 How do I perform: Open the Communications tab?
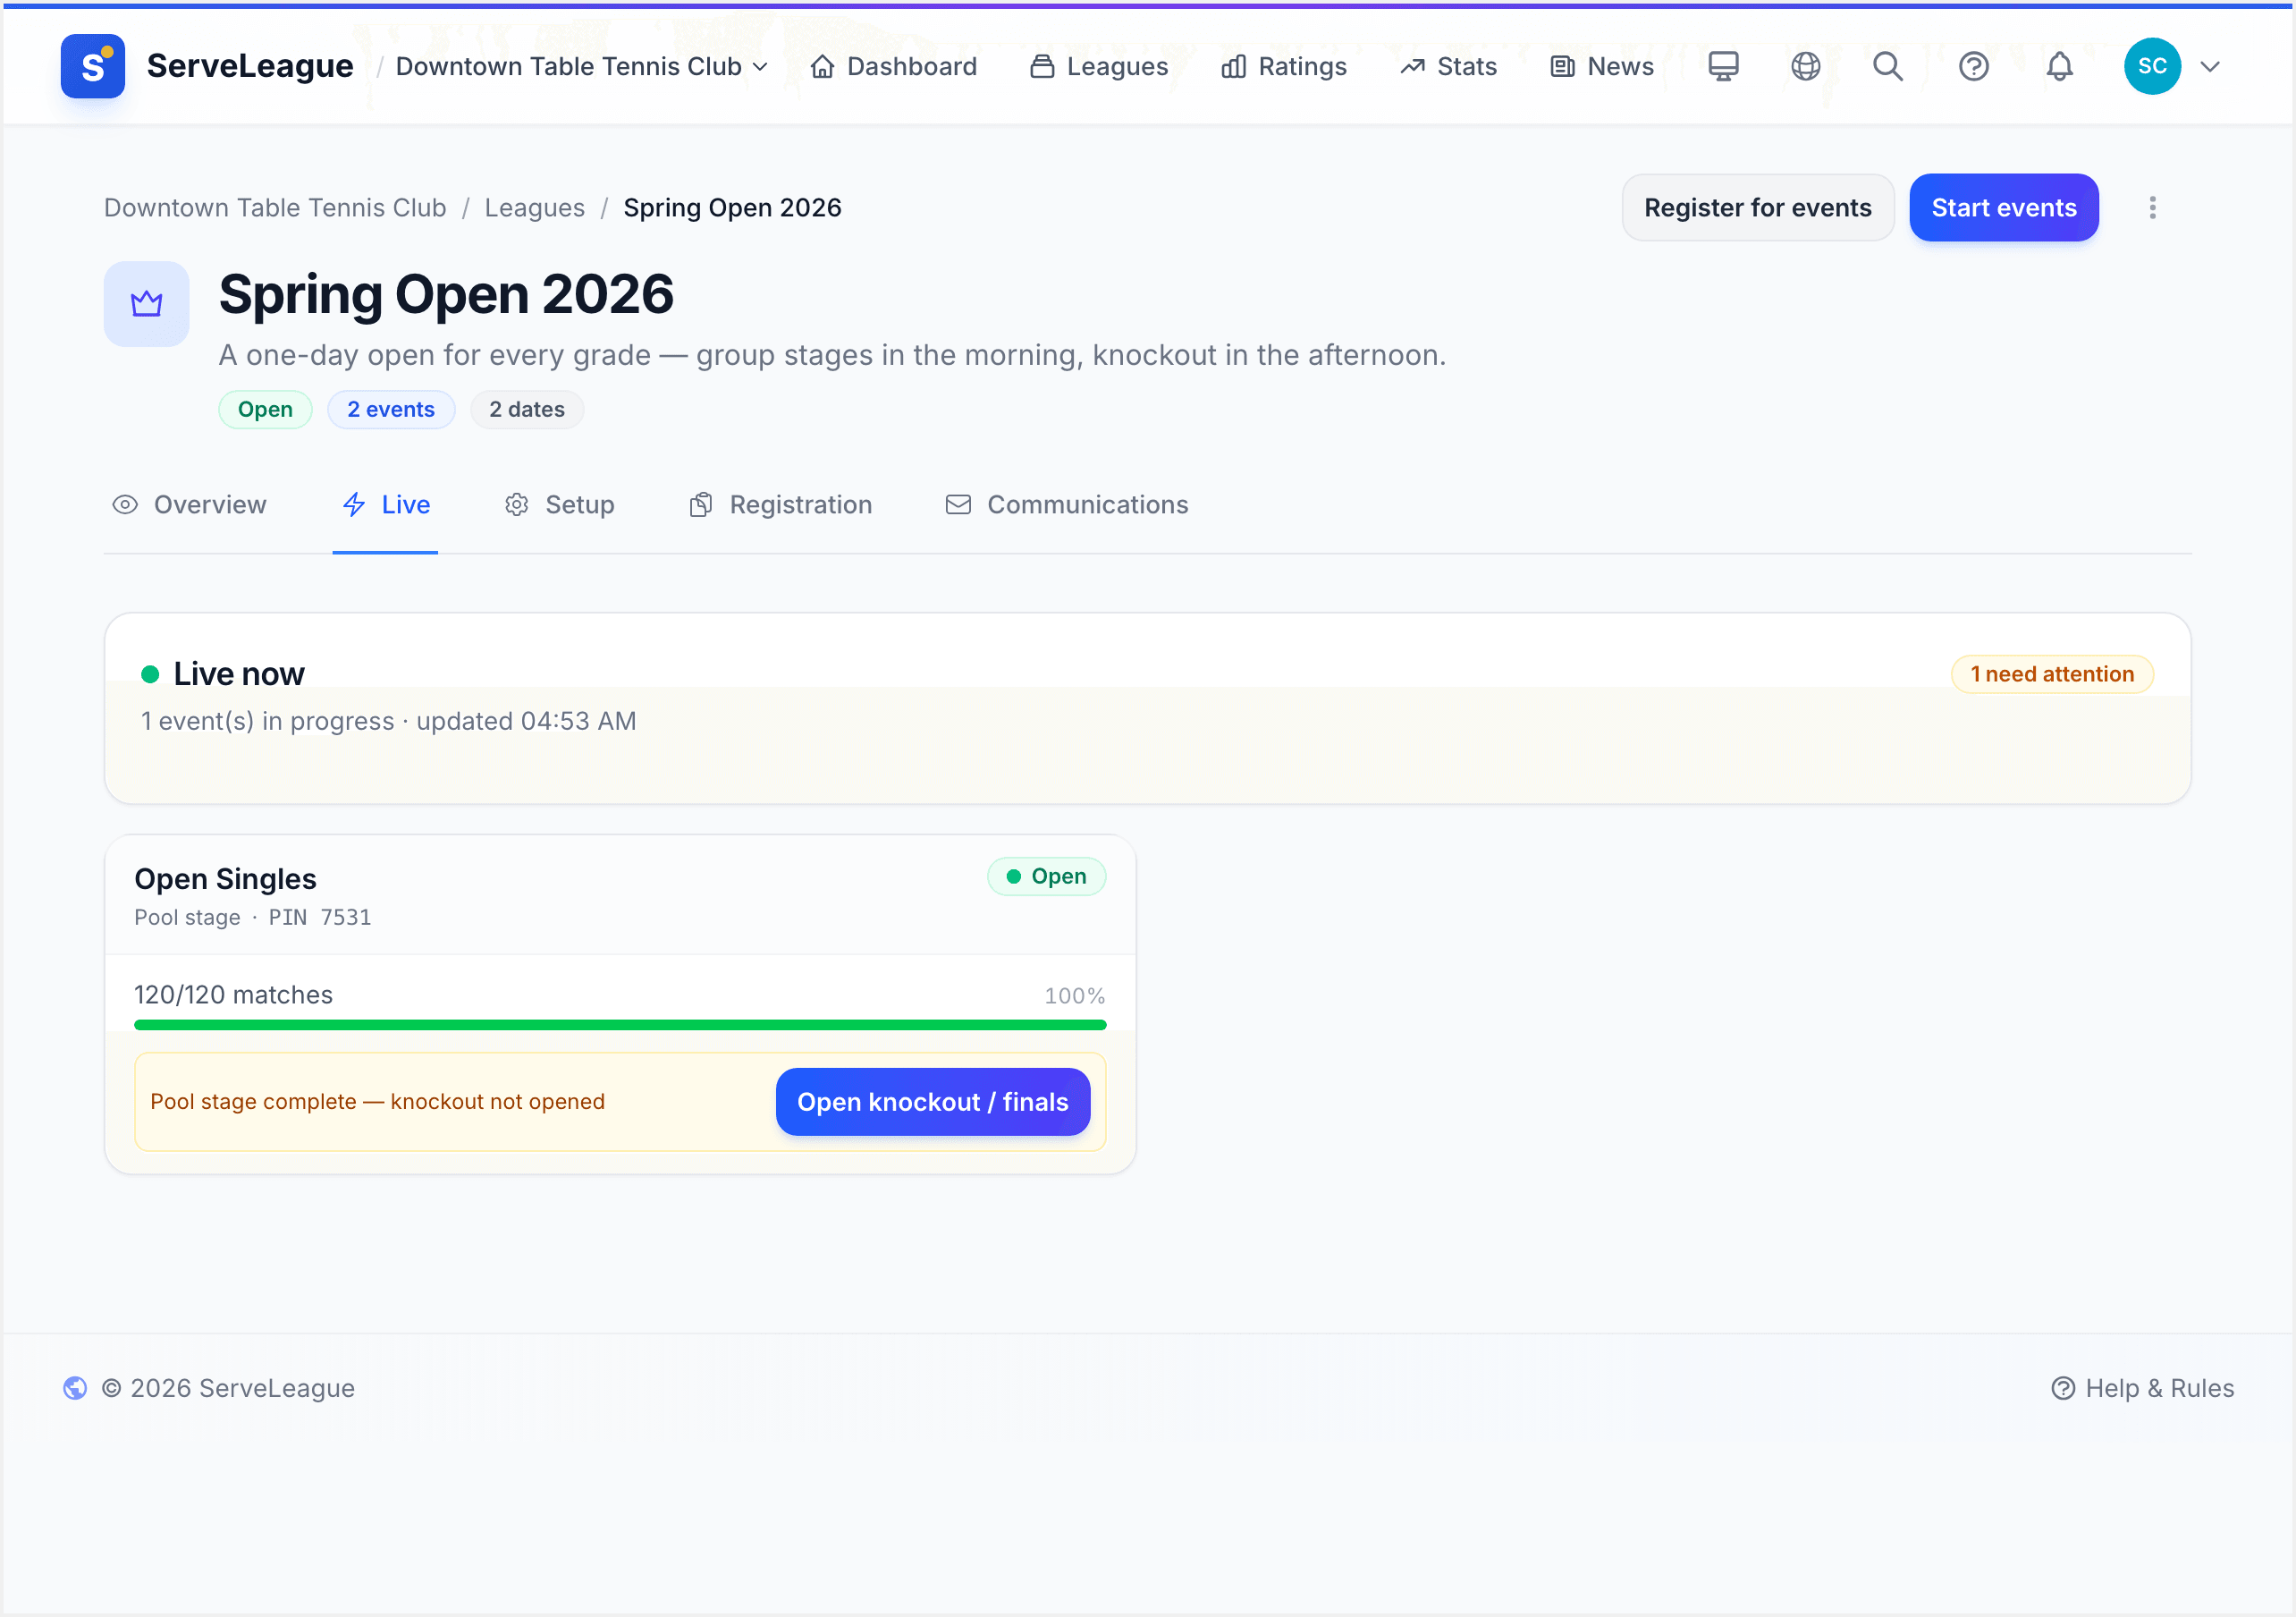coord(1067,504)
